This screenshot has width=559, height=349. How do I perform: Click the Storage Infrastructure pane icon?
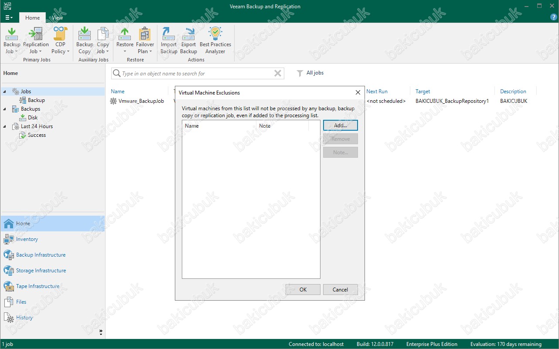pos(9,271)
